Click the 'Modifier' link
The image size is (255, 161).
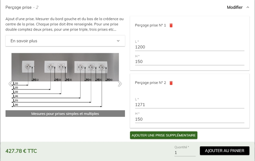(x=235, y=7)
